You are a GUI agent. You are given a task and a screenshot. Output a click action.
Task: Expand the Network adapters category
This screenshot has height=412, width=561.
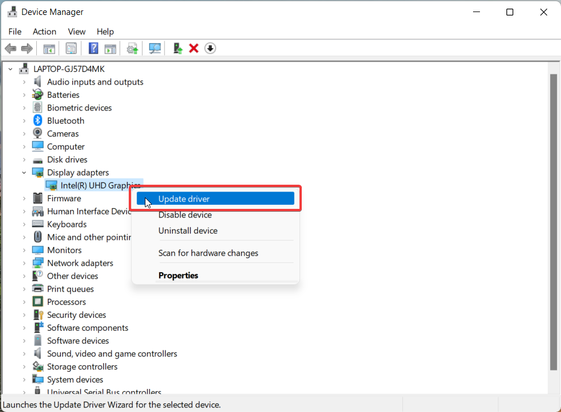pos(23,262)
